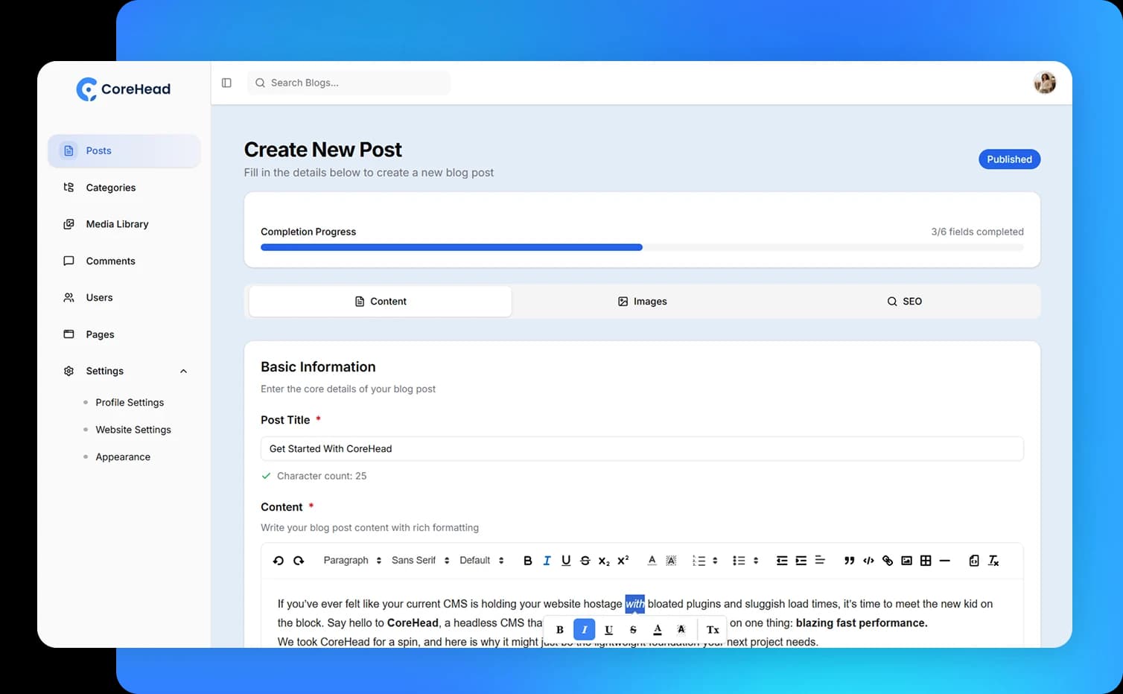Click the redo icon in editor toolbar
The image size is (1123, 694).
299,561
